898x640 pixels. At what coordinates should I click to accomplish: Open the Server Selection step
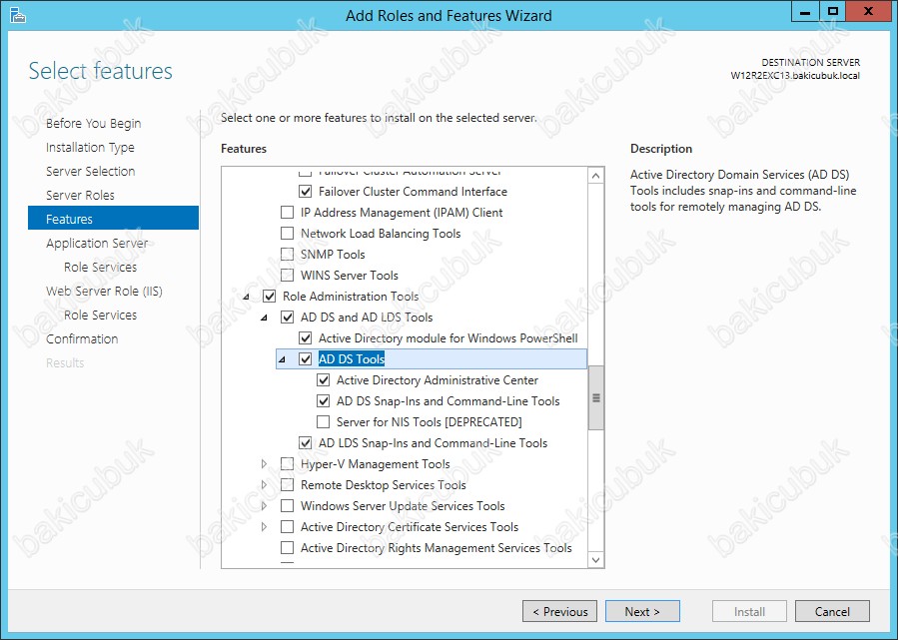91,171
